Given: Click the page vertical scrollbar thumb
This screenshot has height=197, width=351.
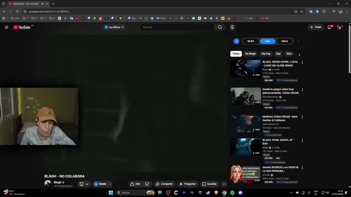Looking at the screenshot, I should pyautogui.click(x=349, y=49).
